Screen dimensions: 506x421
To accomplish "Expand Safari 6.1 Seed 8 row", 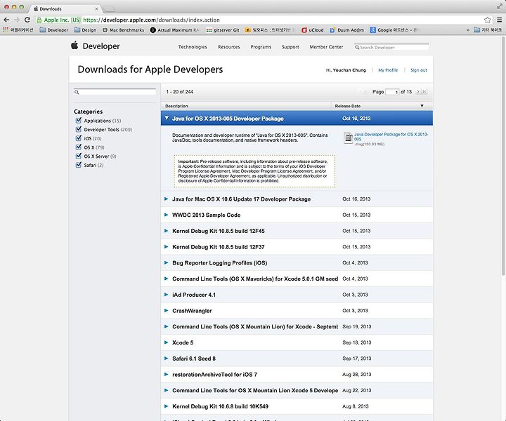I will [x=166, y=358].
